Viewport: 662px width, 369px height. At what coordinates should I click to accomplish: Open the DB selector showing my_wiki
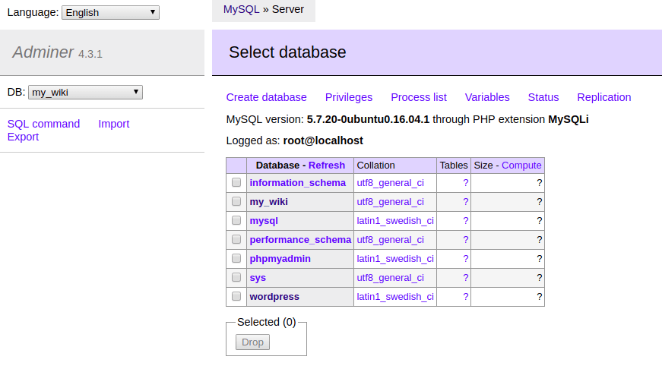[85, 93]
